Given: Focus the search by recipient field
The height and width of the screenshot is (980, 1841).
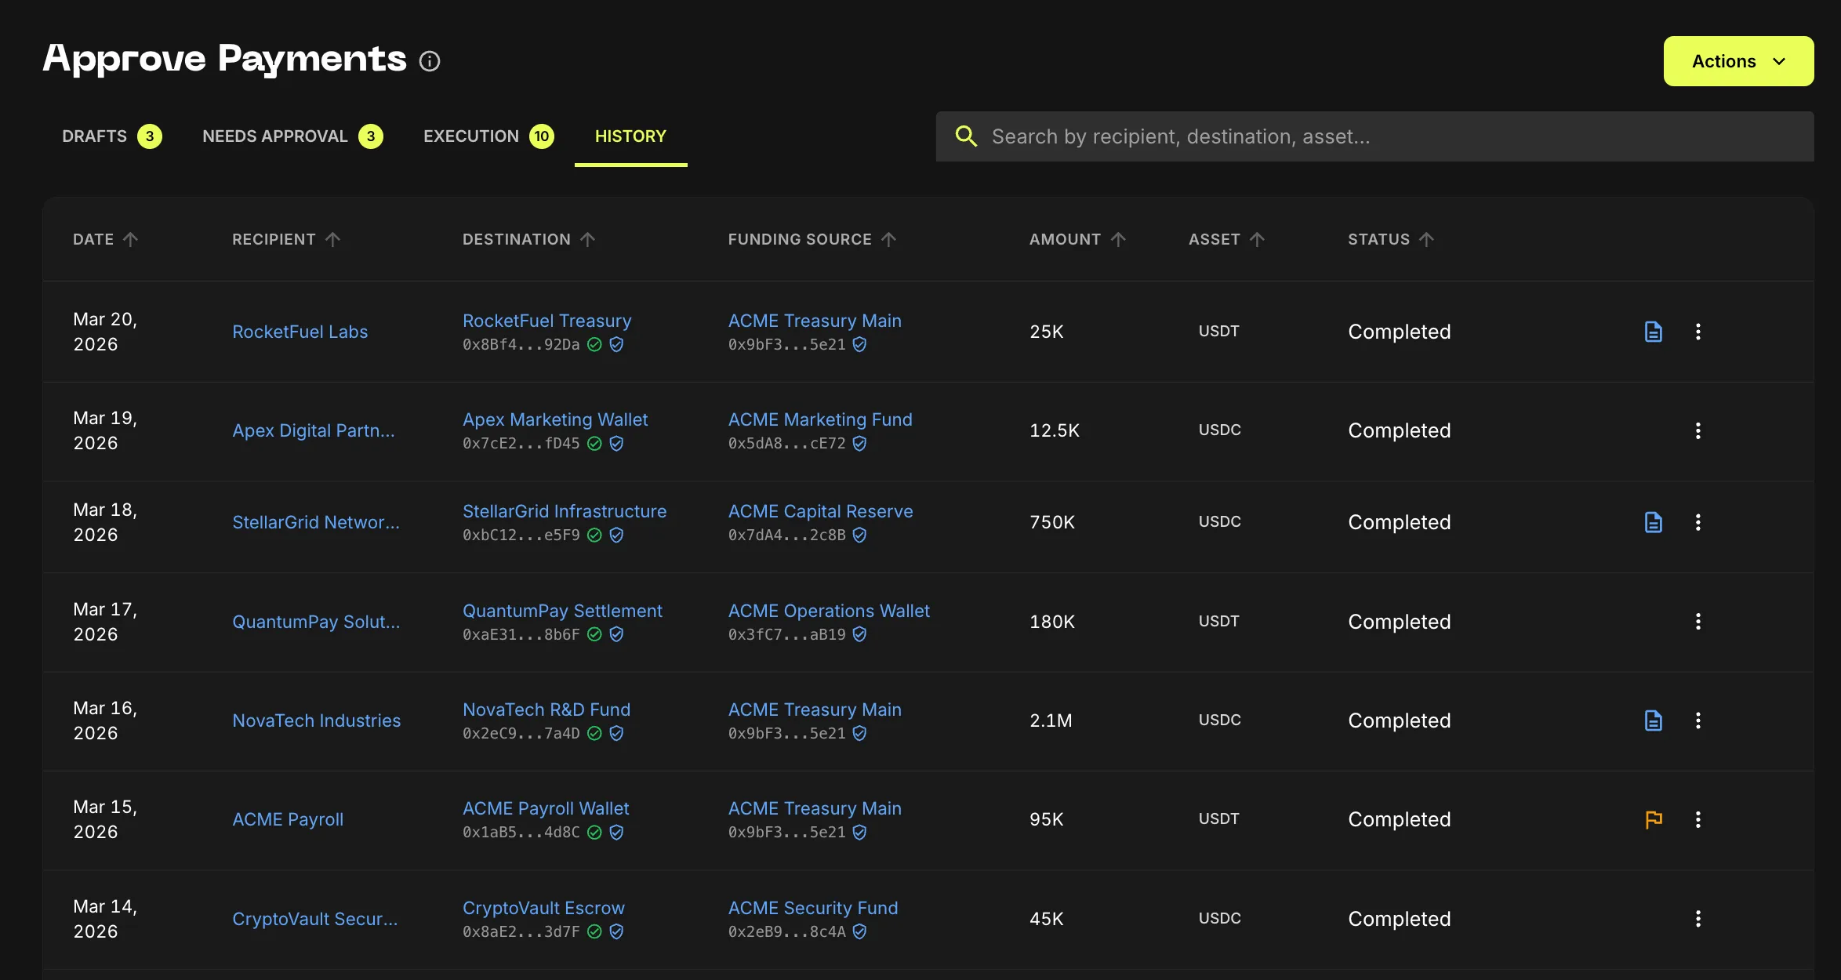Looking at the screenshot, I should coord(1374,136).
